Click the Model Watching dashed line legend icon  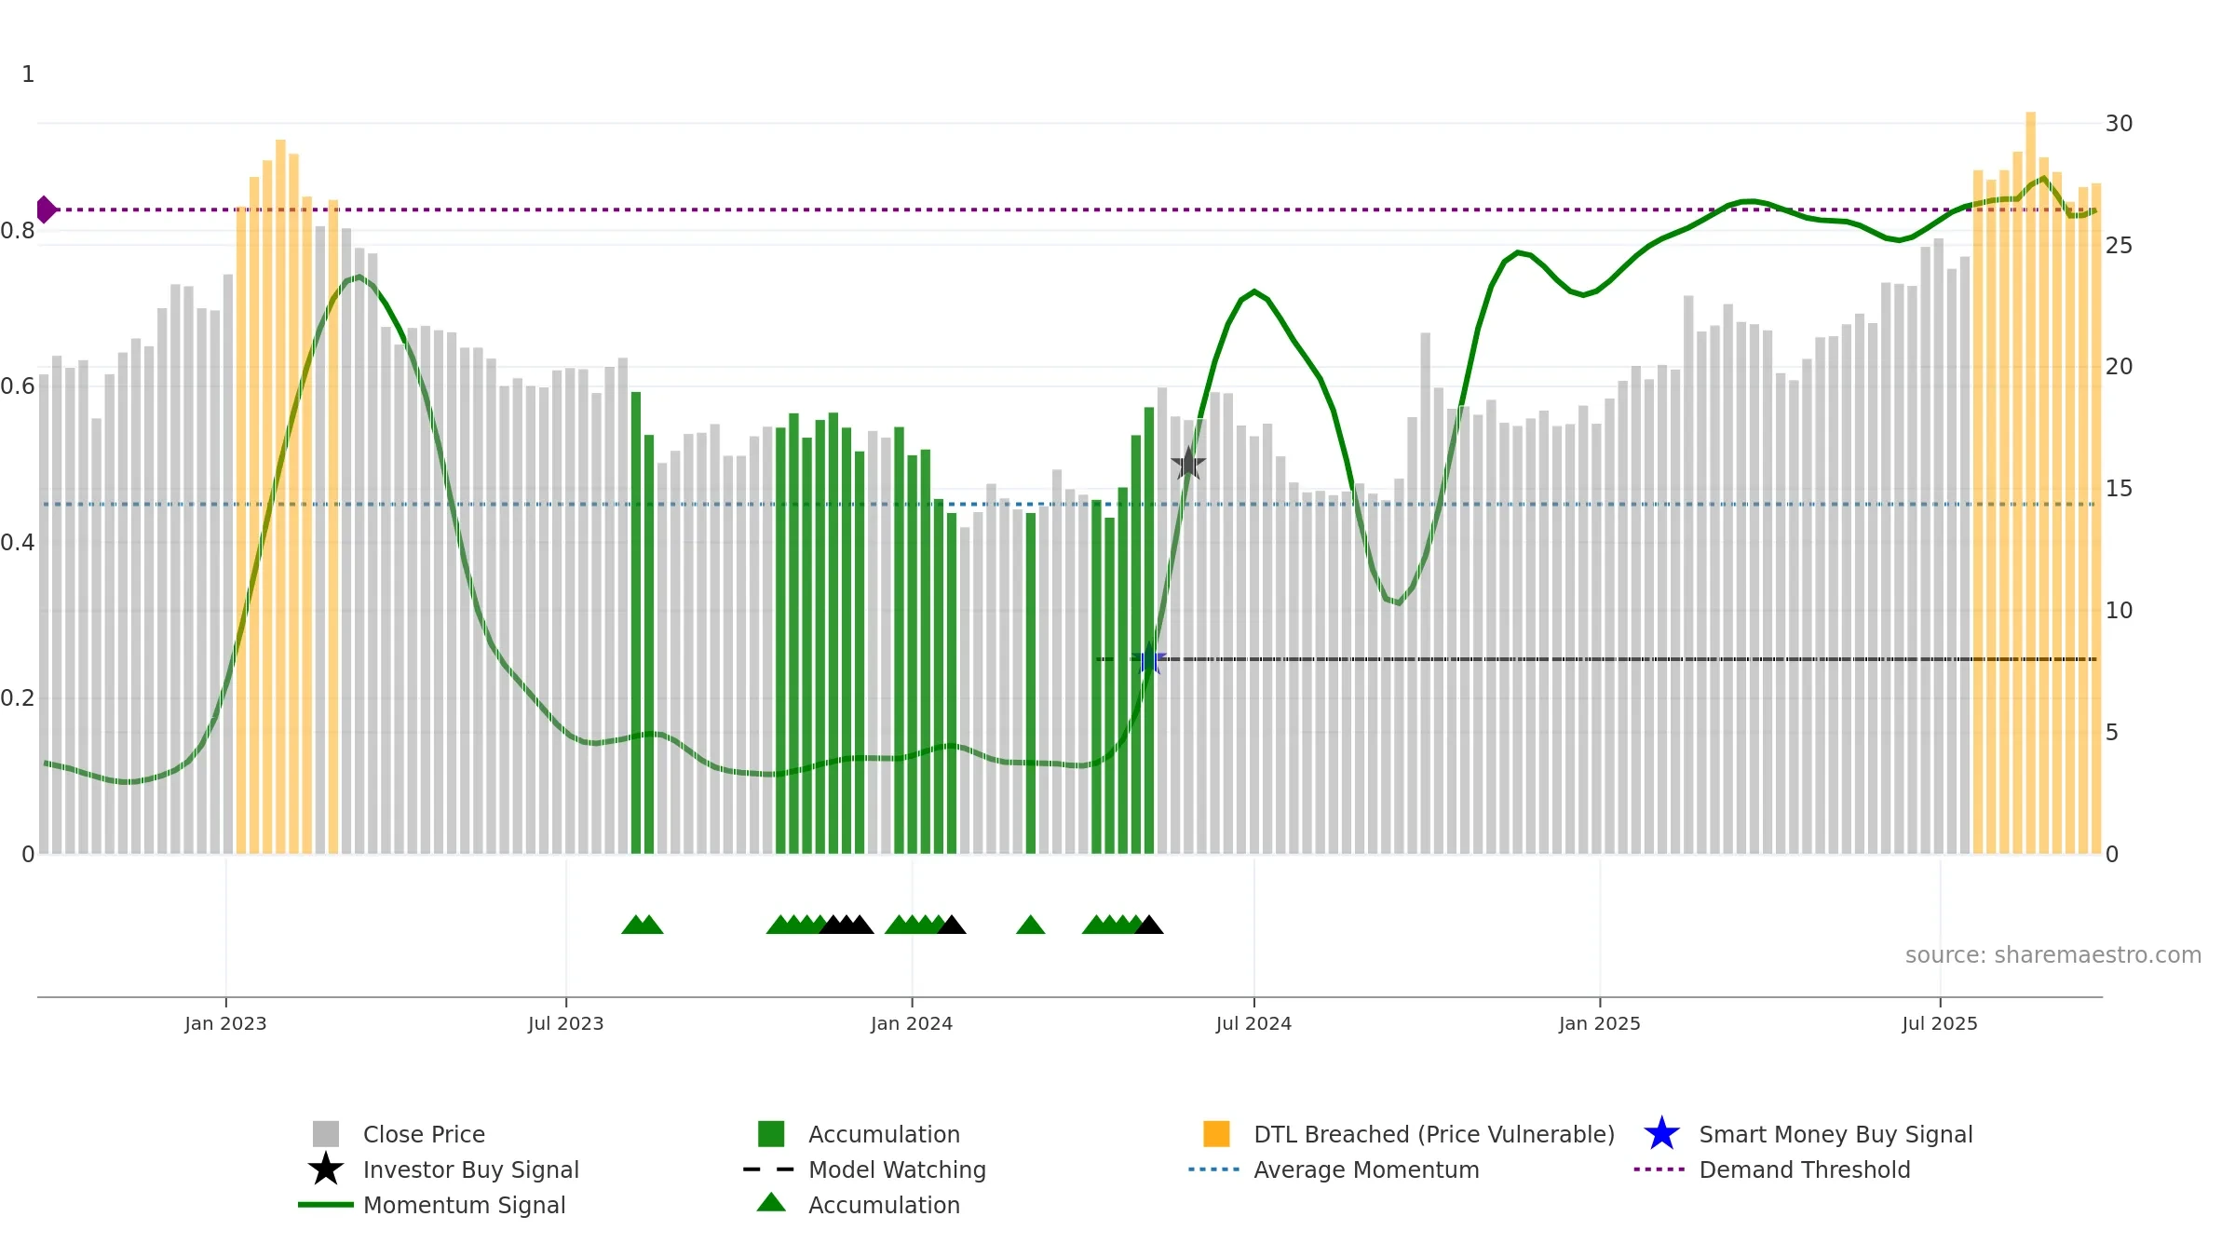coord(768,1169)
